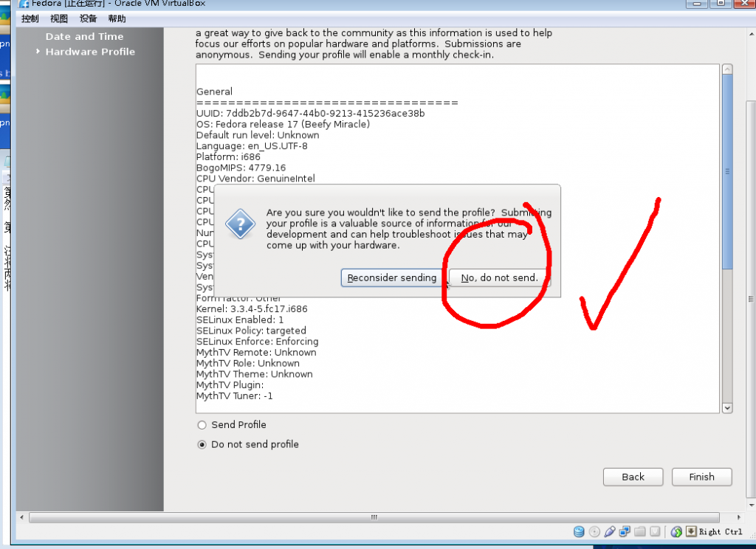Click the network adapter icon in status bar
756x549 pixels.
tap(626, 531)
